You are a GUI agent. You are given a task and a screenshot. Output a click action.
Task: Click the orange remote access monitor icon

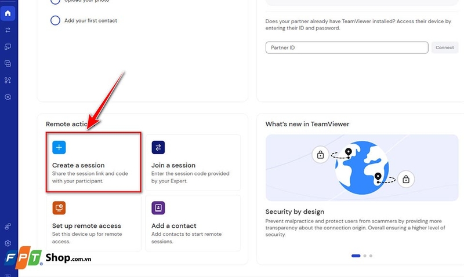(59, 207)
